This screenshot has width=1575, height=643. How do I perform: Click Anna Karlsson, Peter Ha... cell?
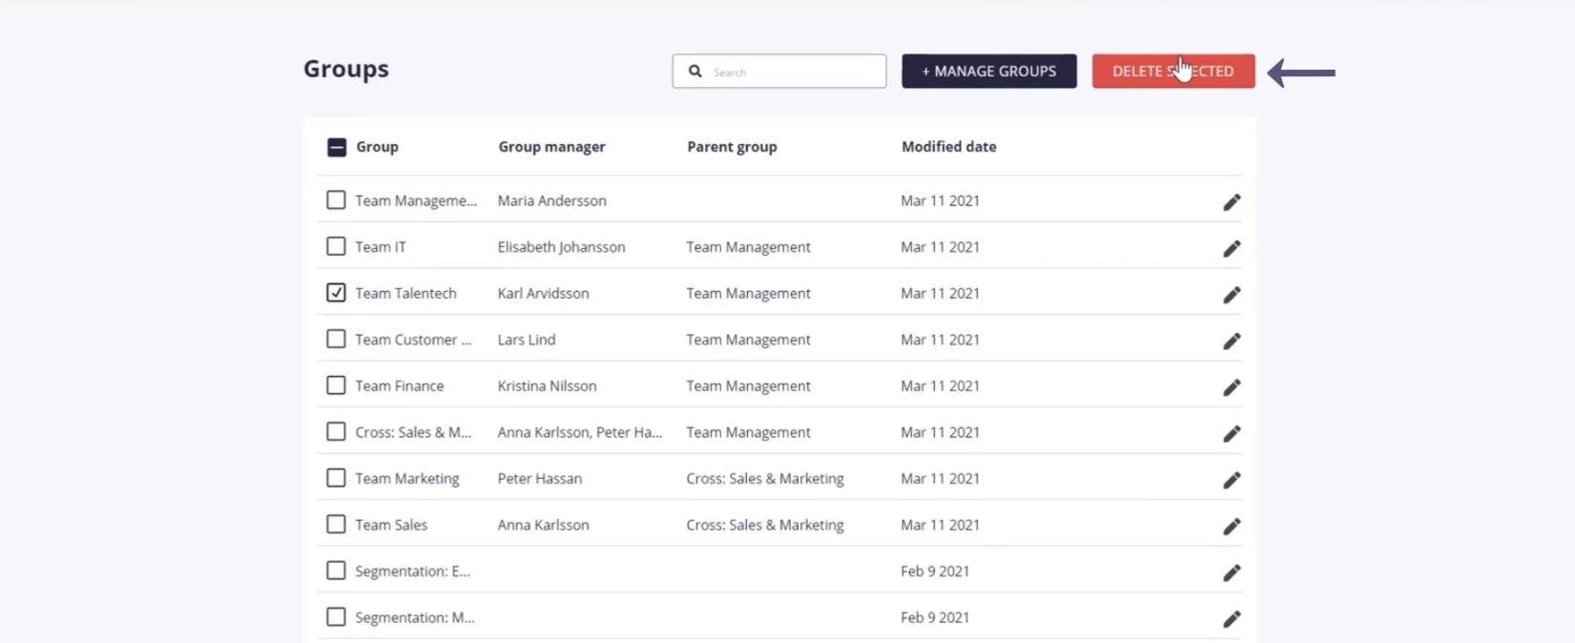(x=579, y=432)
